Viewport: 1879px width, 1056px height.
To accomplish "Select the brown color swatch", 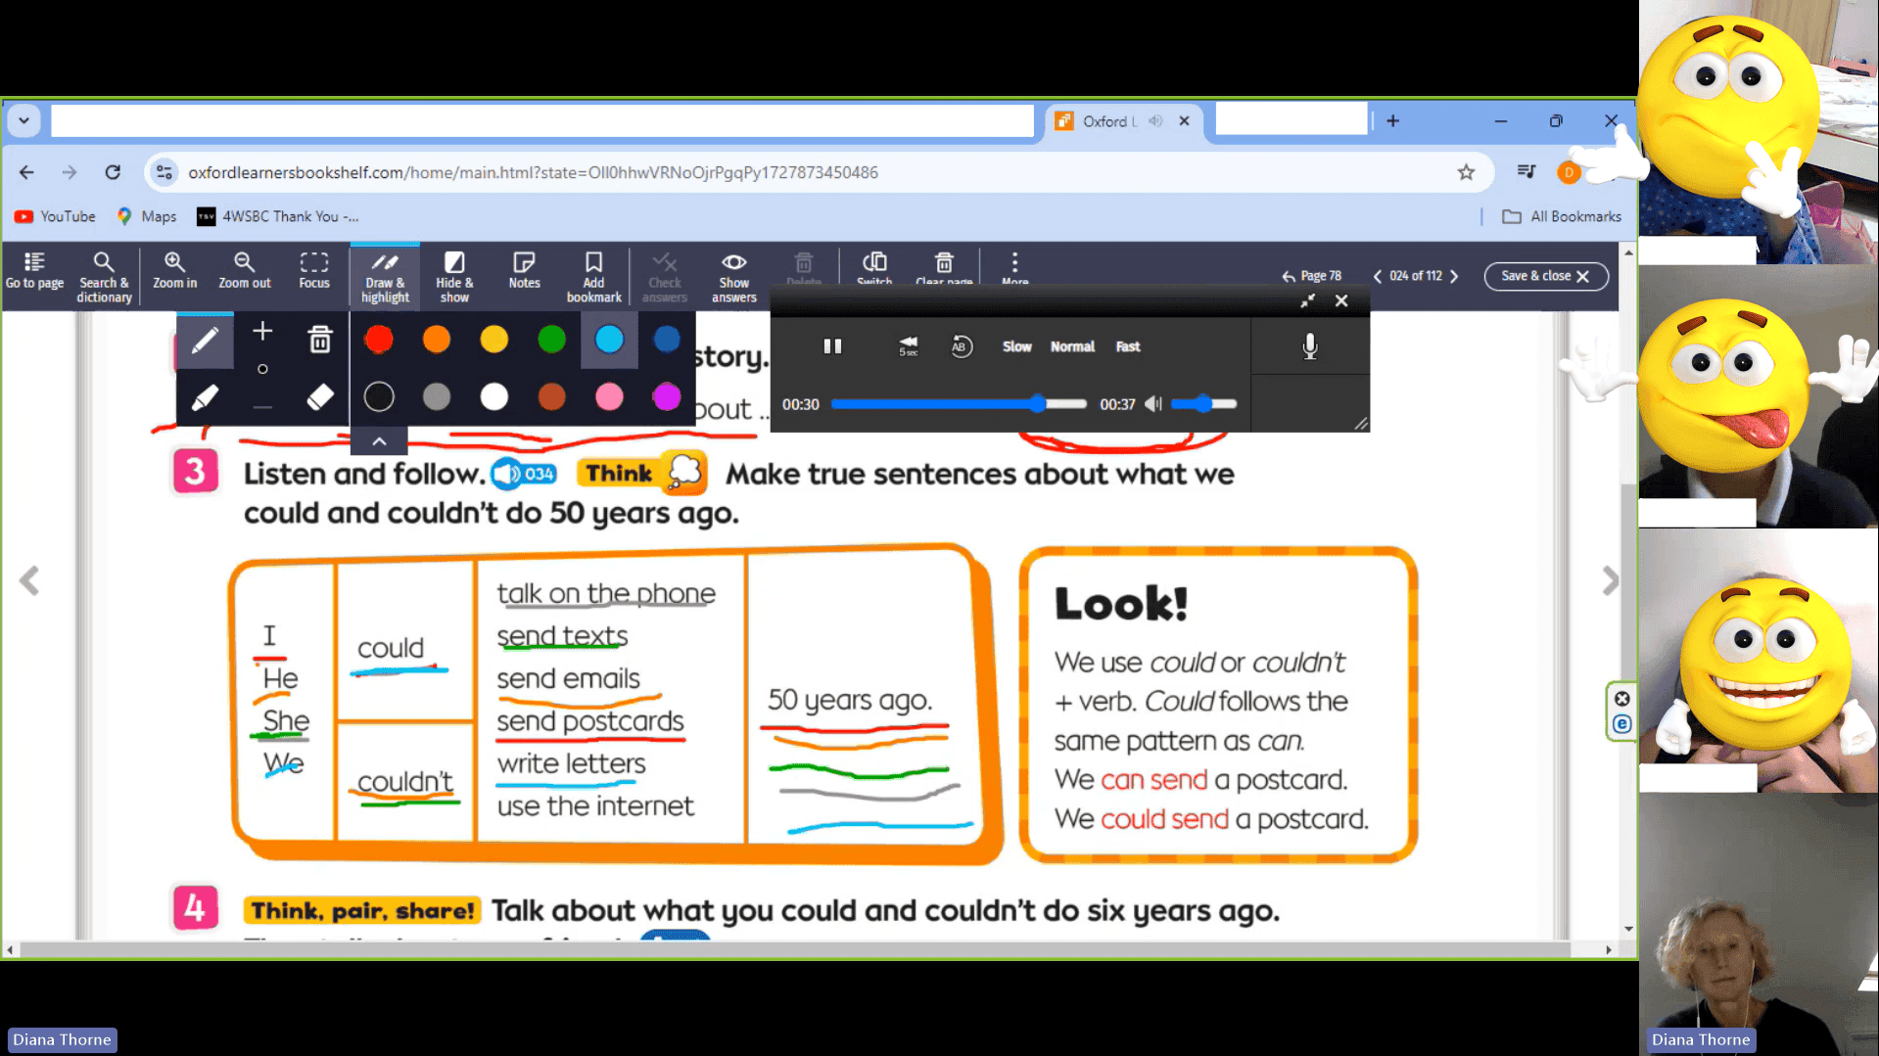I will 552,396.
